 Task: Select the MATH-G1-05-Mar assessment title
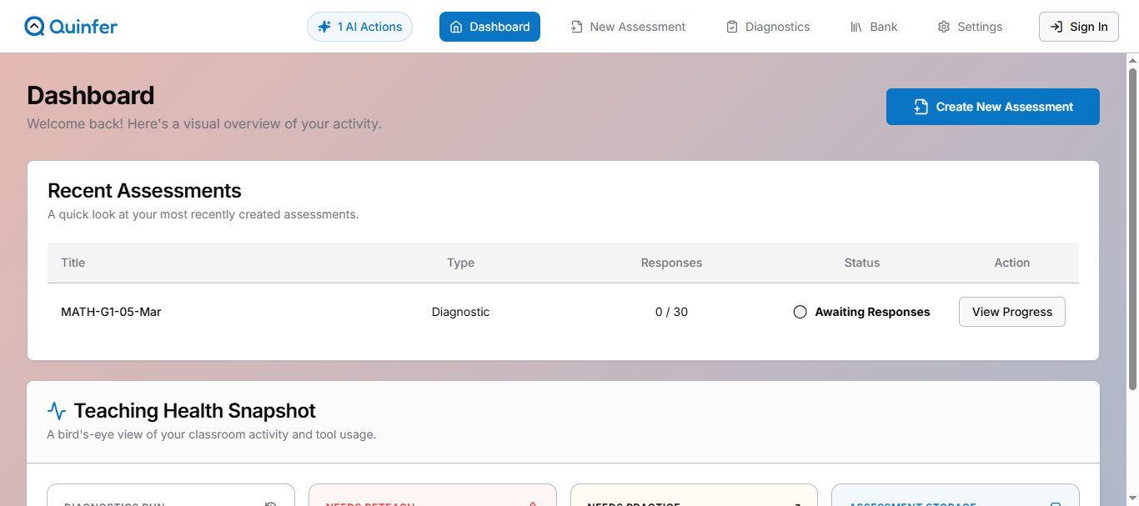tap(111, 312)
